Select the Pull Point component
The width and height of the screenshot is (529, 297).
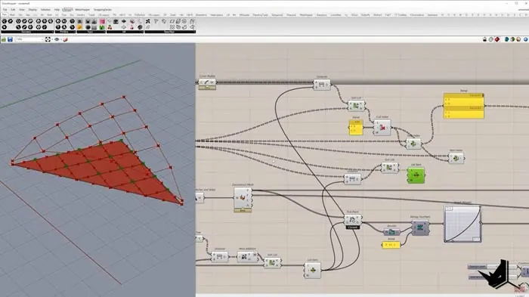353,220
